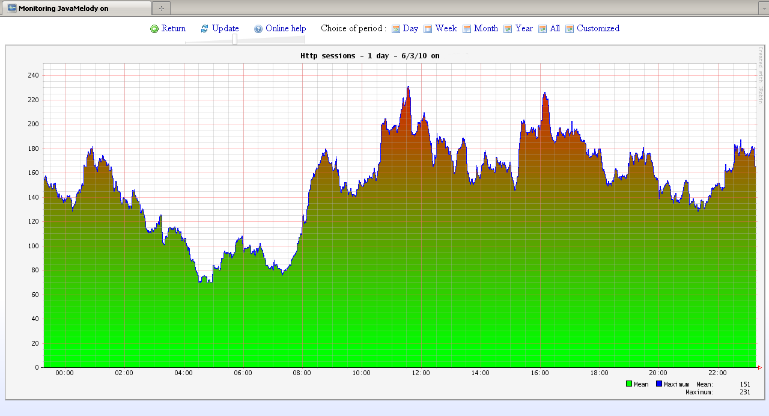
Task: Click the green Mean legend swatch
Action: point(629,384)
